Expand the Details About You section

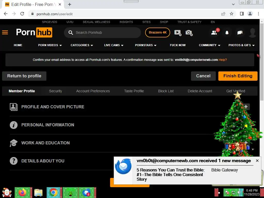point(130,161)
